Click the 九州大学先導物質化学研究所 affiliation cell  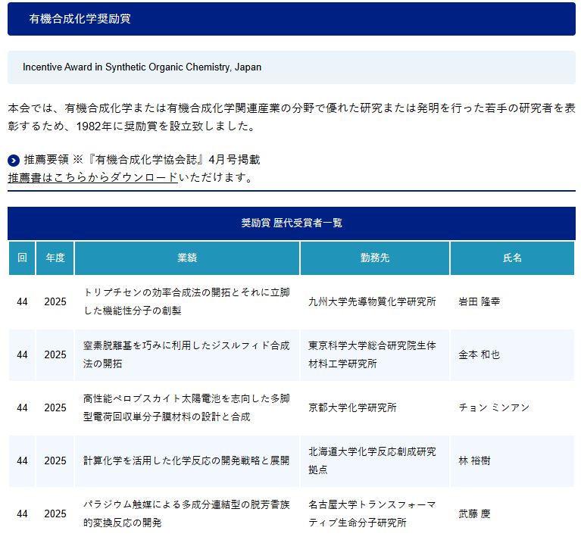pos(372,301)
